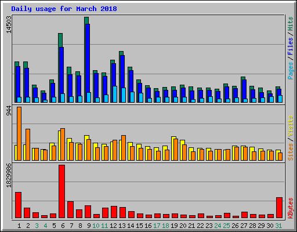Click day 21 on the x-axis
Screen dimensions: 297x232
[191, 226]
